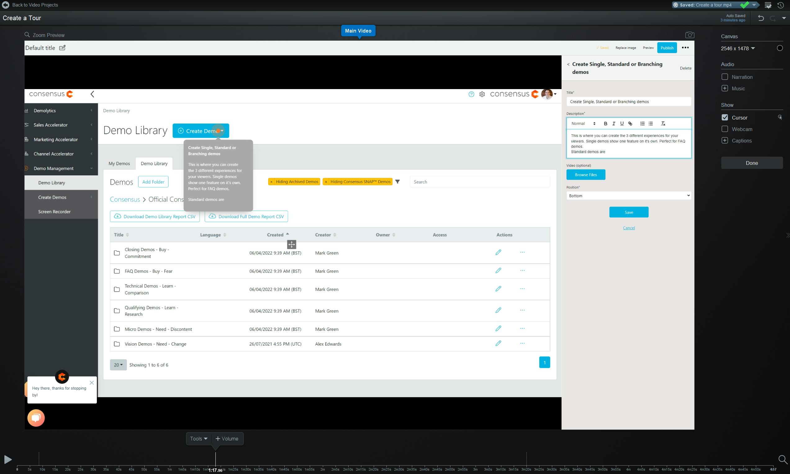The image size is (790, 474).
Task: Add Music with plus icon
Action: pos(725,88)
